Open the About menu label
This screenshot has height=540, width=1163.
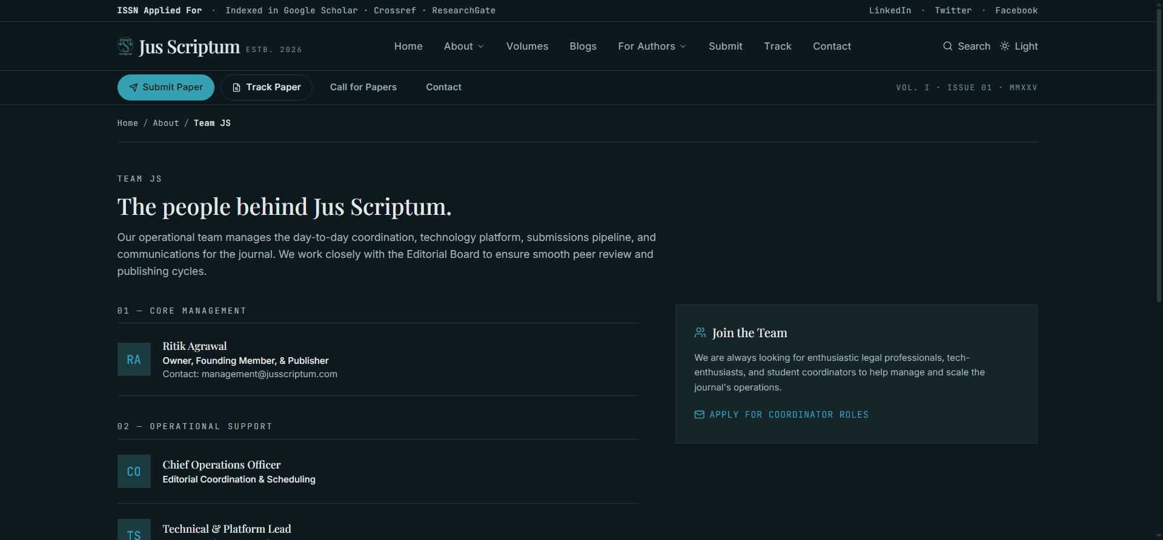pos(459,46)
